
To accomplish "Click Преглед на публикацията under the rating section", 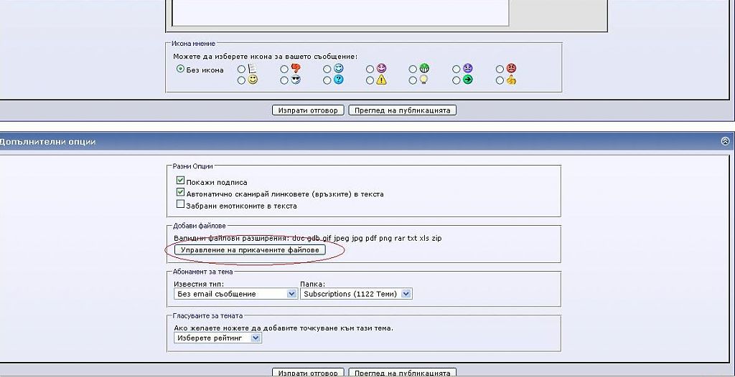I will click(403, 373).
